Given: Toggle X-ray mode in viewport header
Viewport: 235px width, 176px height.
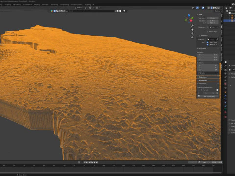Looking at the screenshot, I should [209, 8].
